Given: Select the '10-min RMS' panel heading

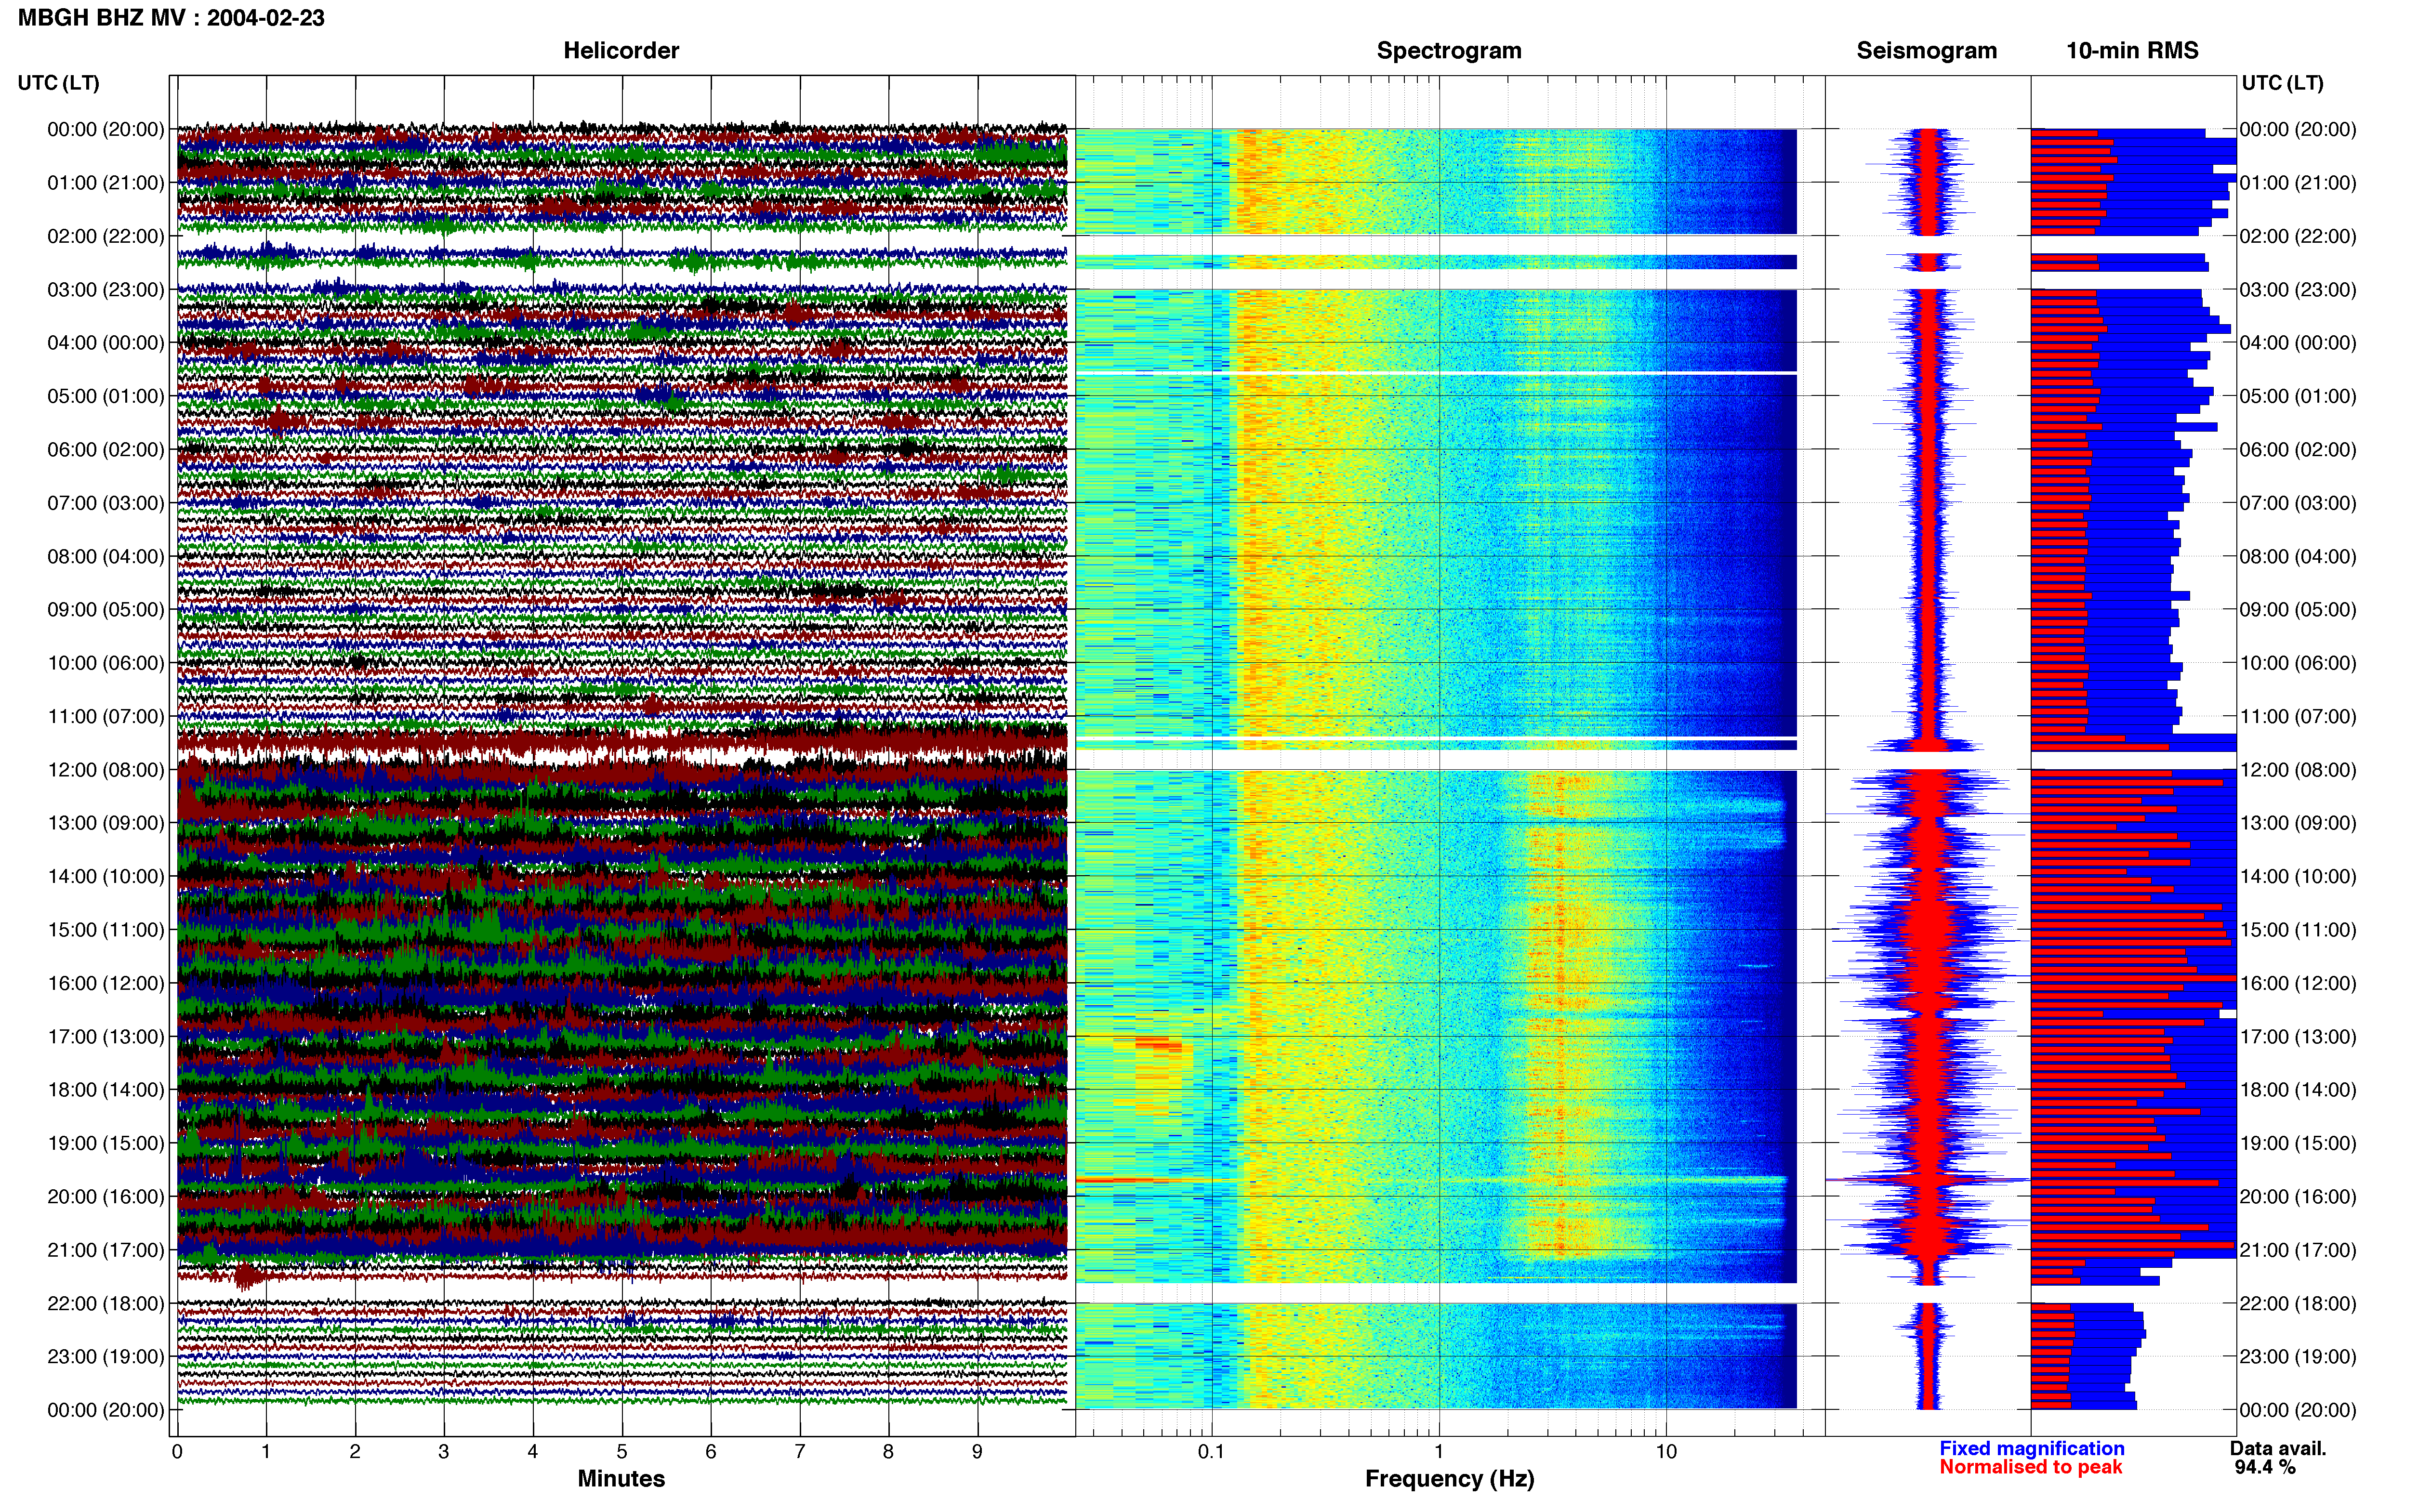Looking at the screenshot, I should point(2132,50).
